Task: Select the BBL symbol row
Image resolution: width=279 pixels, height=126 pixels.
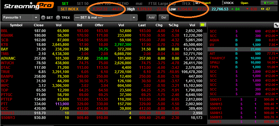Action: point(102,31)
